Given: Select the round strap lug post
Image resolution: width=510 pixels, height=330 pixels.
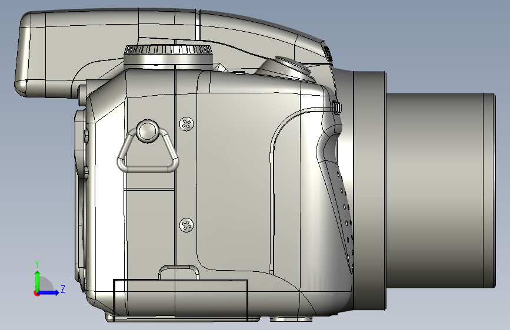Looking at the screenshot, I should [x=148, y=131].
